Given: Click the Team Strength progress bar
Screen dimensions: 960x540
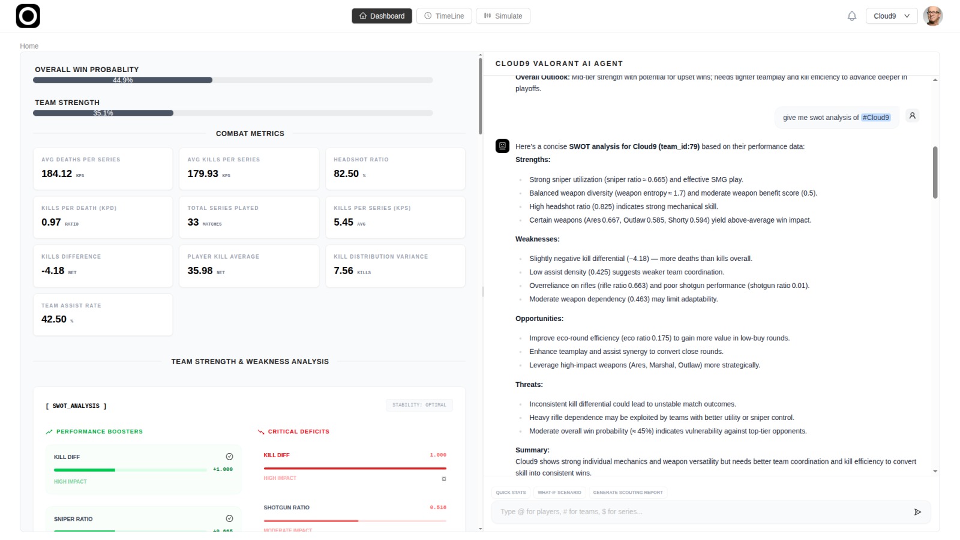Looking at the screenshot, I should (233, 113).
